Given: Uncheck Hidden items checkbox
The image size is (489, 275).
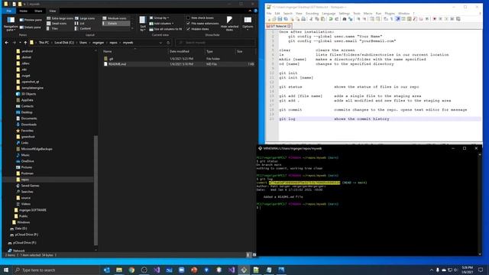Looking at the screenshot, I should coord(198,29).
